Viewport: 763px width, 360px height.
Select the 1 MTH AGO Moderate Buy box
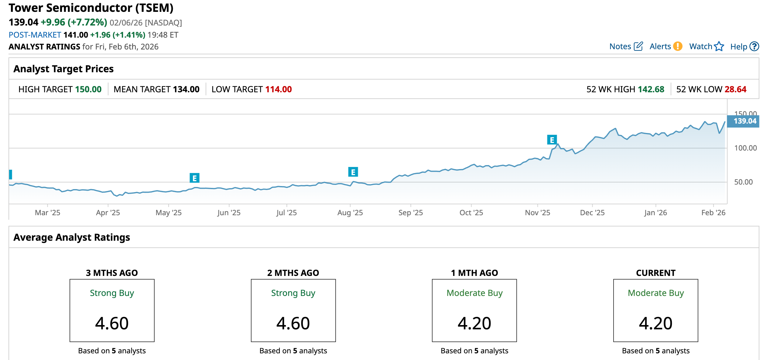pos(474,310)
